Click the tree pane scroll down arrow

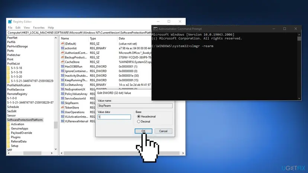point(55,149)
